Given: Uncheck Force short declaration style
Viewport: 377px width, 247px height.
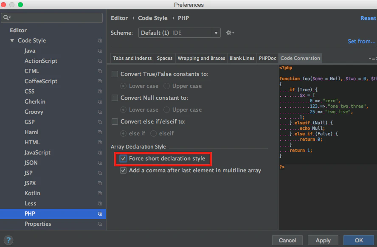Looking at the screenshot, I should (x=123, y=159).
